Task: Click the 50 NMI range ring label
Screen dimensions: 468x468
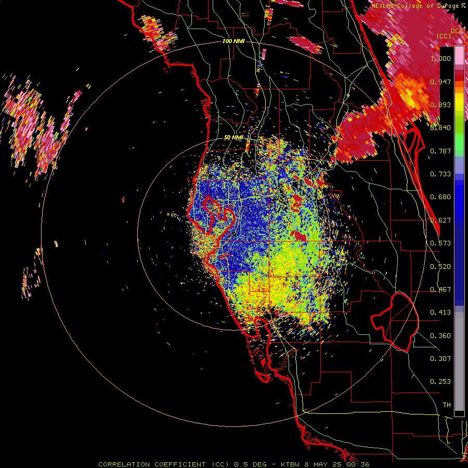Action: click(233, 138)
